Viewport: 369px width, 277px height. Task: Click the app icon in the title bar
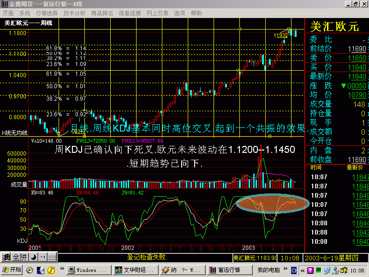pos(5,4)
